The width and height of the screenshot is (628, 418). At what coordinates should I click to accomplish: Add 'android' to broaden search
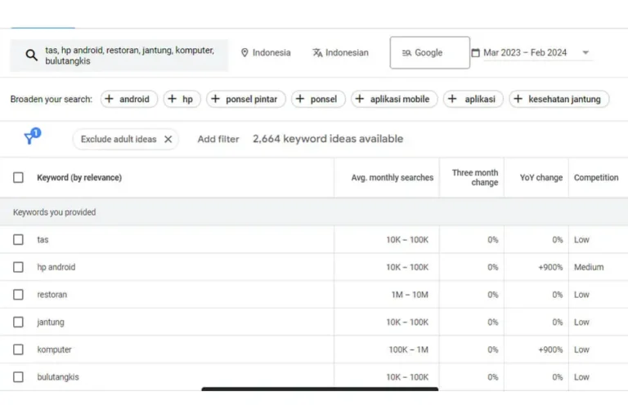[129, 99]
